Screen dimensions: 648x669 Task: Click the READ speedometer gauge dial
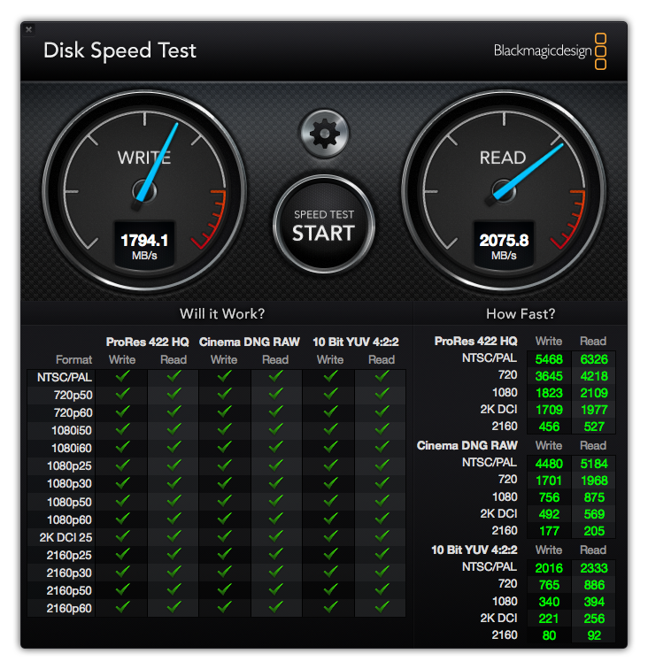[x=502, y=189]
